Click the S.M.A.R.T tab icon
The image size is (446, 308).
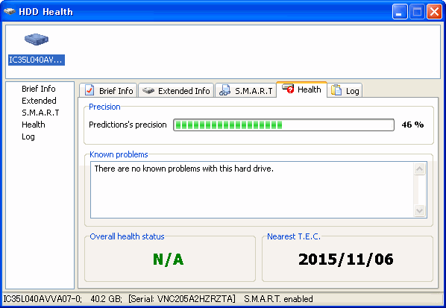(224, 90)
